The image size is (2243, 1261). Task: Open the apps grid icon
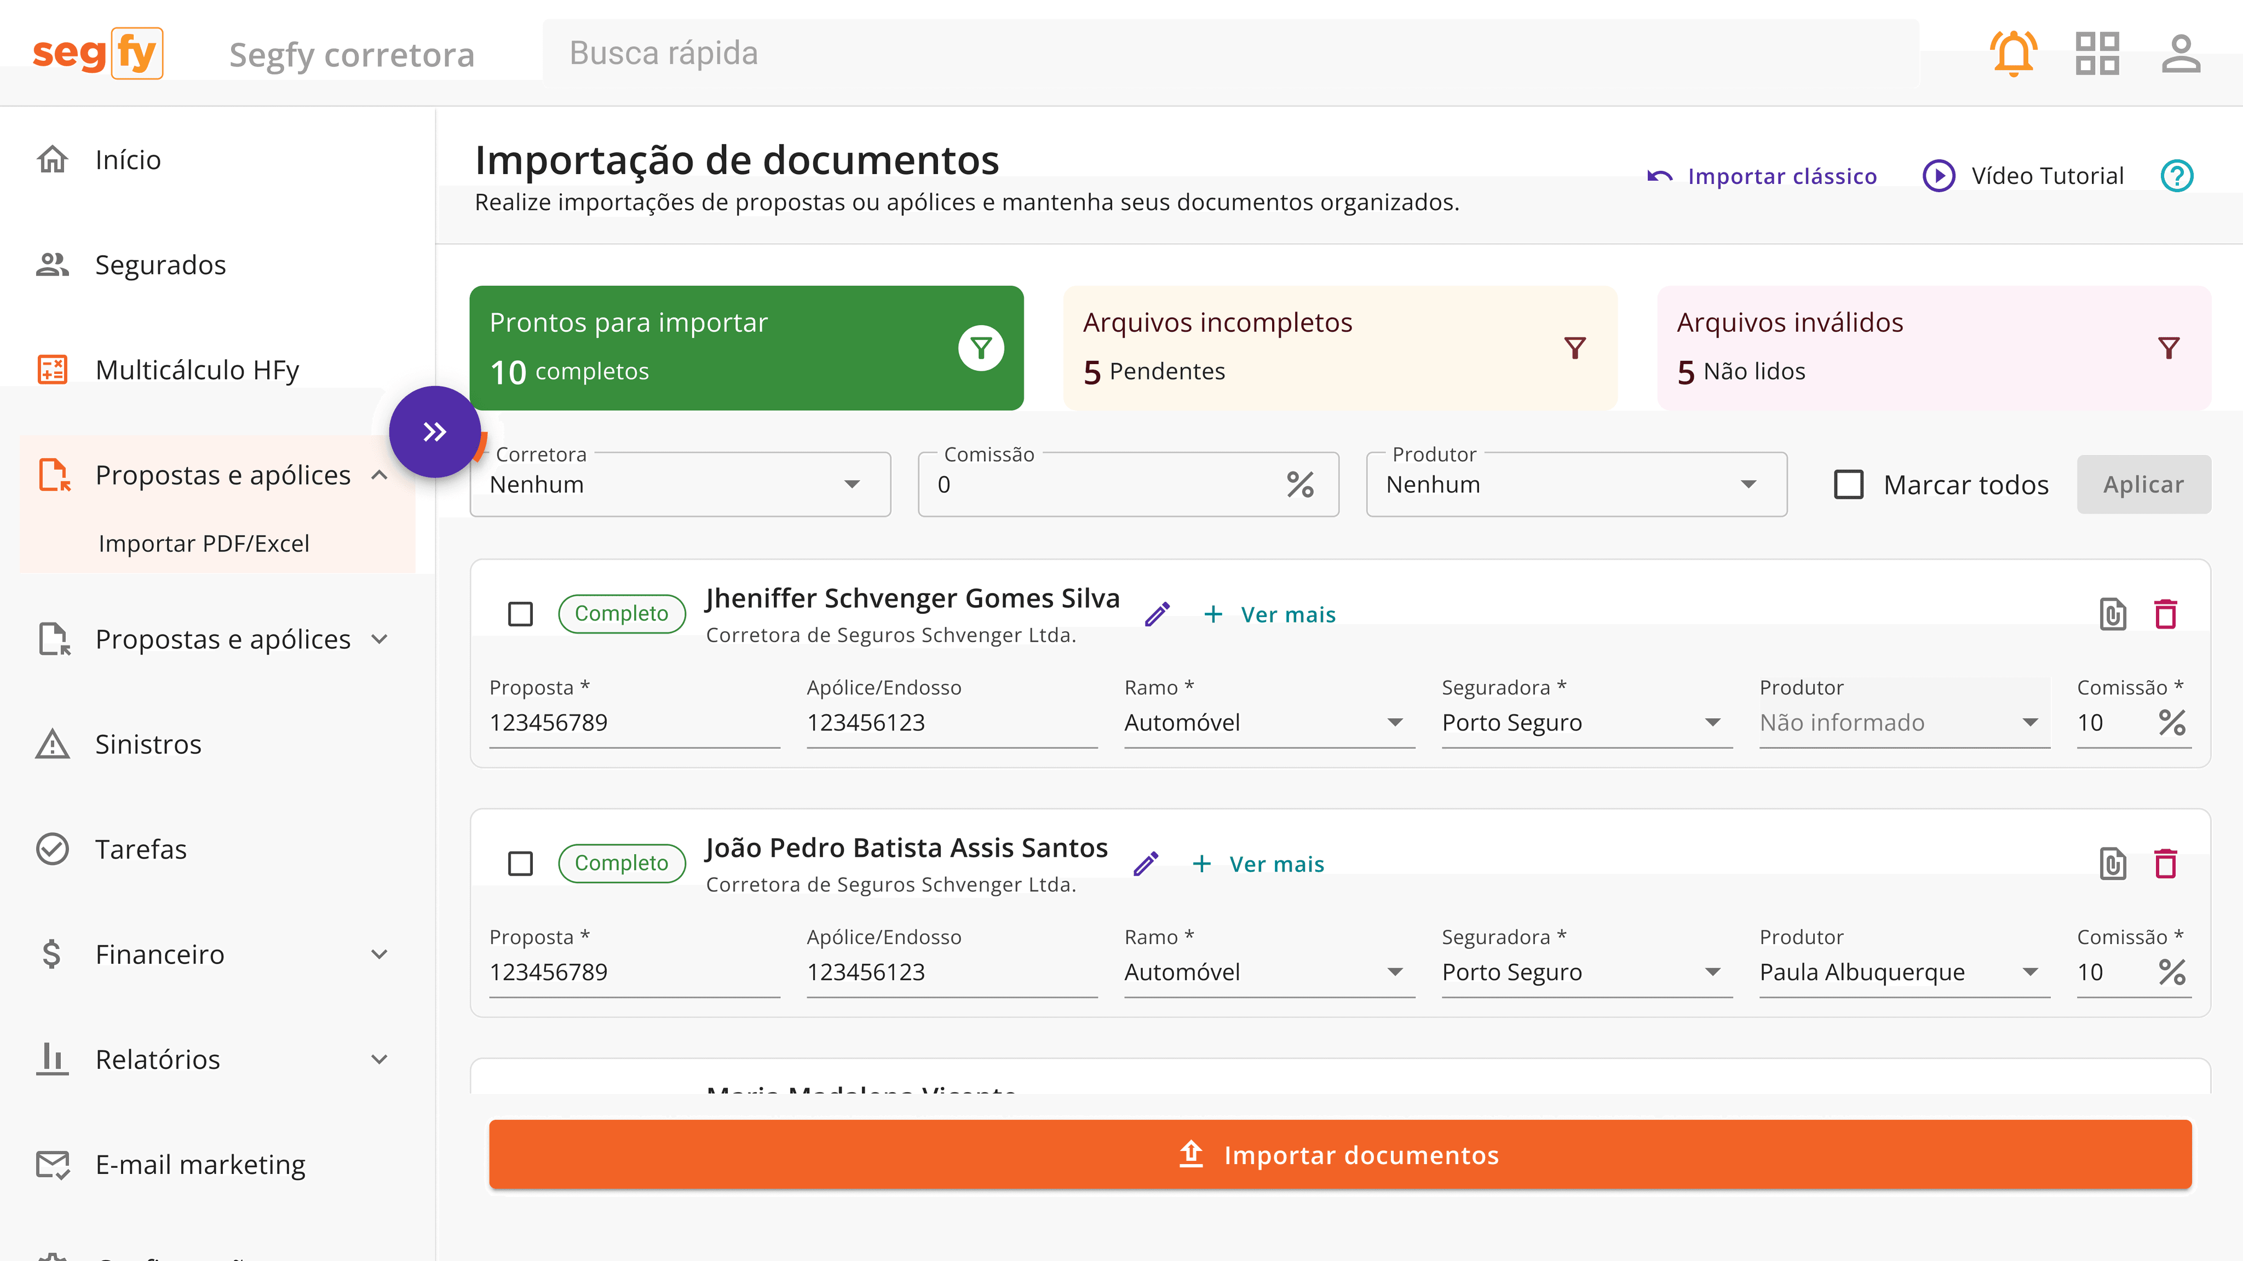click(x=2097, y=53)
